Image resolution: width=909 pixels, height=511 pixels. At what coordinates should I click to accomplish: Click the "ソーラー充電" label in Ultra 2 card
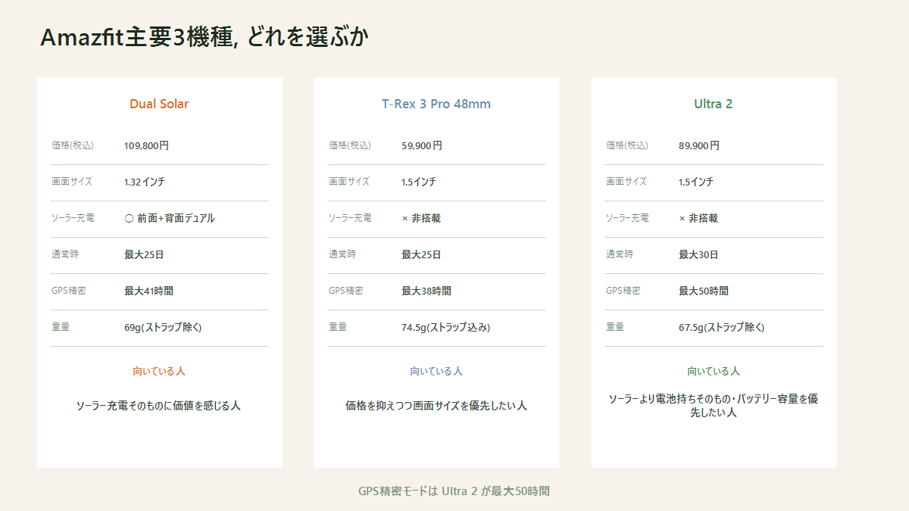[x=627, y=218]
